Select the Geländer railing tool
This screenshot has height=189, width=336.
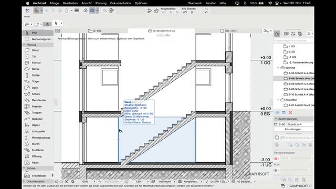[38, 119]
